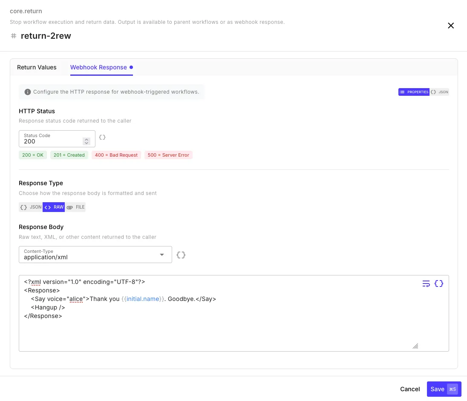
Task: Select the PROPERTIES view mode
Action: click(414, 92)
